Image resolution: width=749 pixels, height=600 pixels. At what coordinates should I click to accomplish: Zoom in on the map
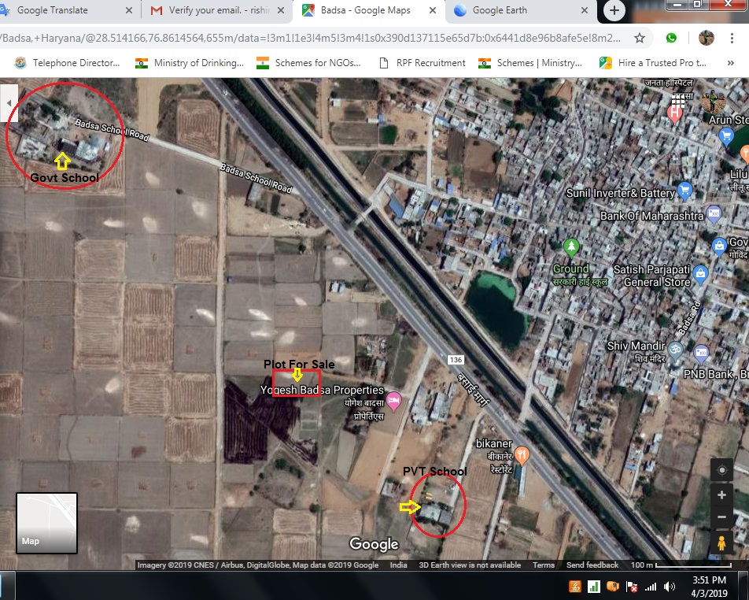click(x=721, y=495)
